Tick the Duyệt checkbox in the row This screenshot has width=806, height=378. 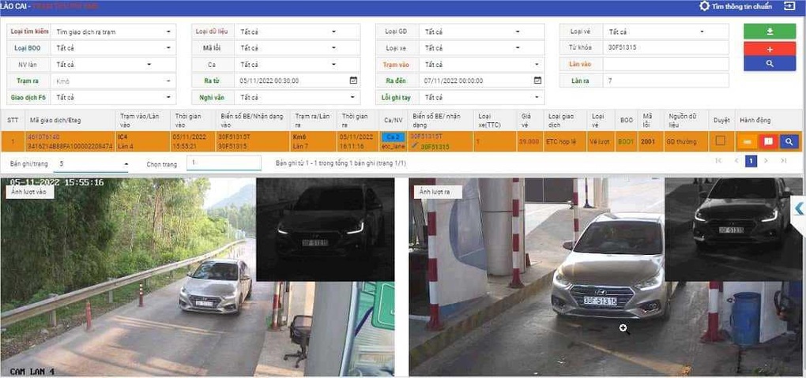(x=721, y=140)
